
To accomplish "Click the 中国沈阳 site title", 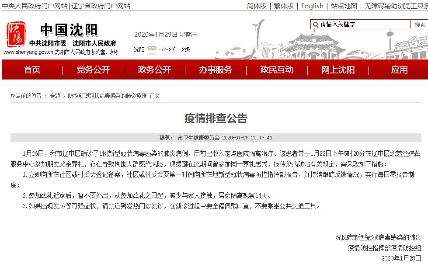I will pos(69,30).
